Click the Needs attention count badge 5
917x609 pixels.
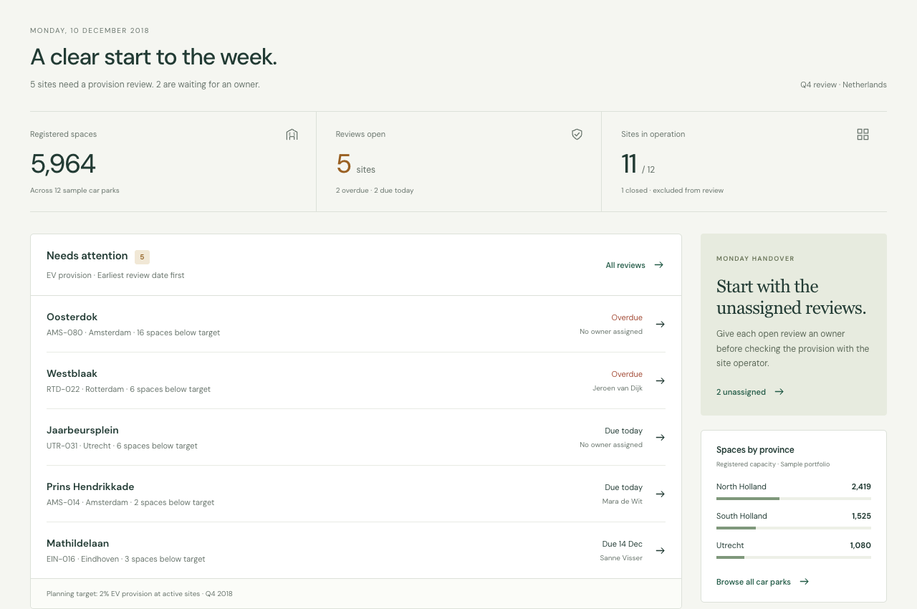142,256
